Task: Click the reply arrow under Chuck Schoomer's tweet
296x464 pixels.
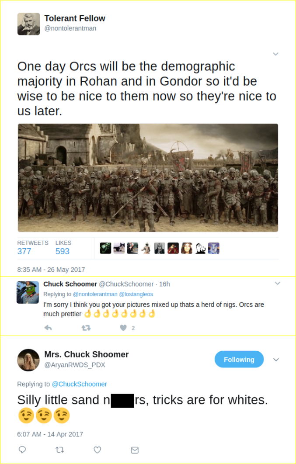Action: (48, 328)
